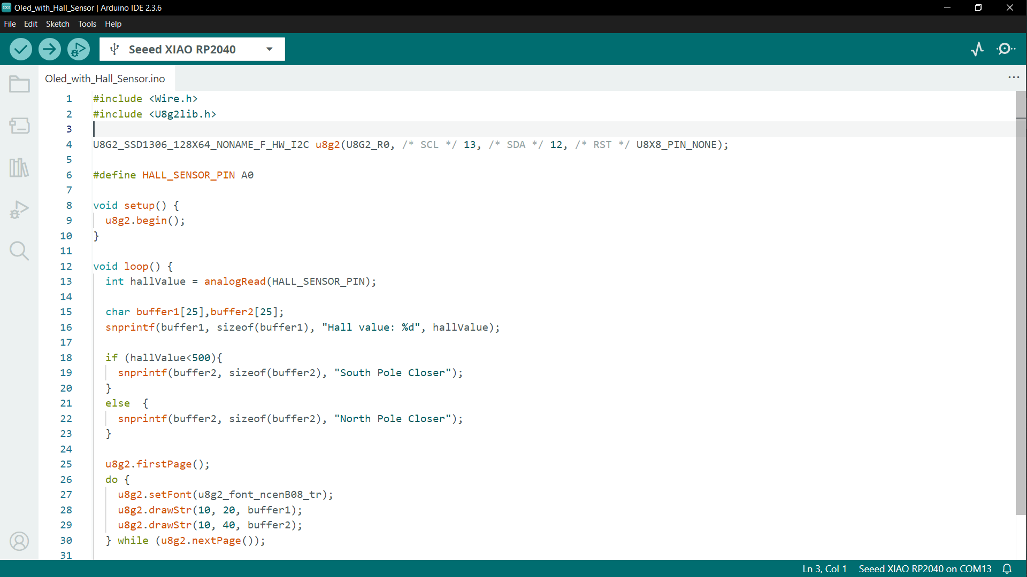Click '#define HALL_SENSOR_PIN A0' text
The image size is (1027, 577).
(173, 175)
